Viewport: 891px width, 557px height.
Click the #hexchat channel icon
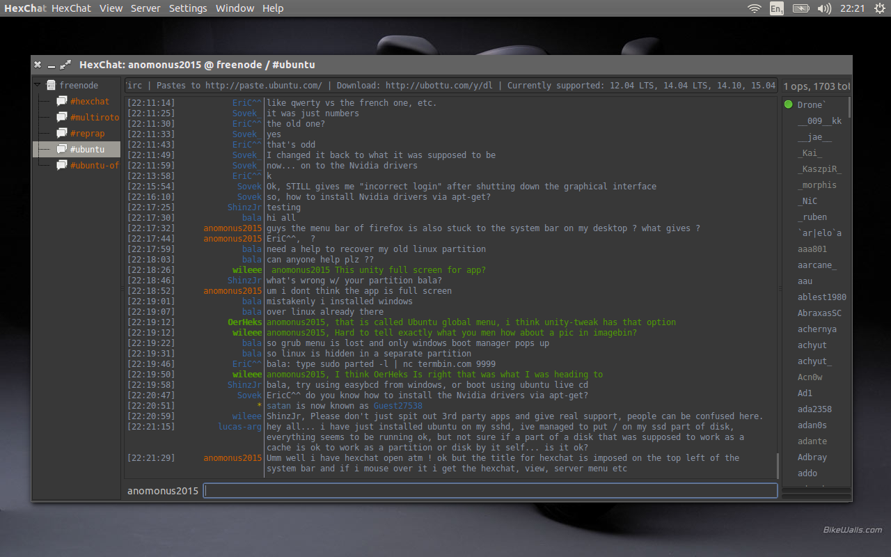pos(61,102)
